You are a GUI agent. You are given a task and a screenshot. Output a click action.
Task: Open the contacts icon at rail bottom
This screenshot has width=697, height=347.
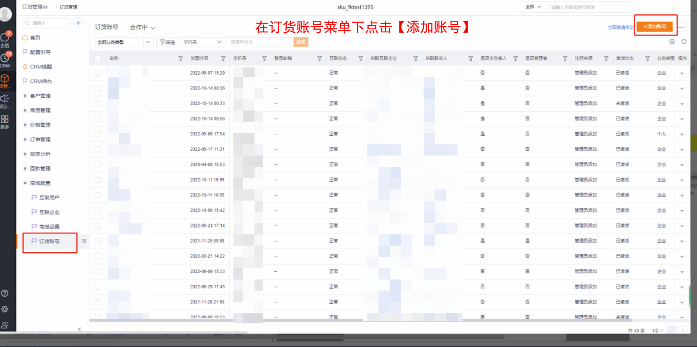tap(5, 325)
